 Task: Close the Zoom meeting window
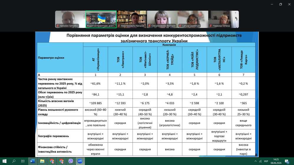pos(289,4)
